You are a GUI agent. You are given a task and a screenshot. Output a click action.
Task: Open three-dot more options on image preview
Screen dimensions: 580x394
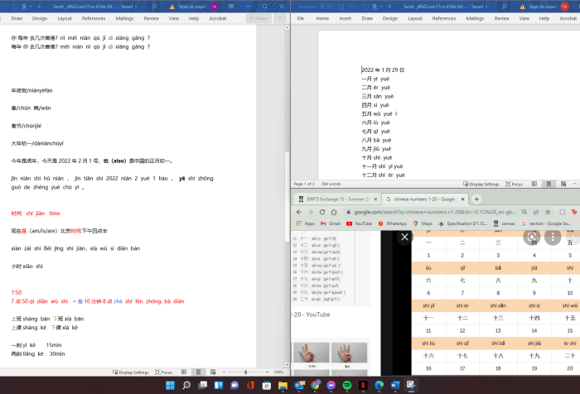(x=553, y=237)
